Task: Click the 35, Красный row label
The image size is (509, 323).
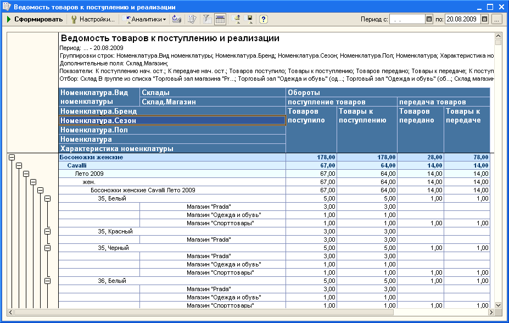Action: point(115,231)
